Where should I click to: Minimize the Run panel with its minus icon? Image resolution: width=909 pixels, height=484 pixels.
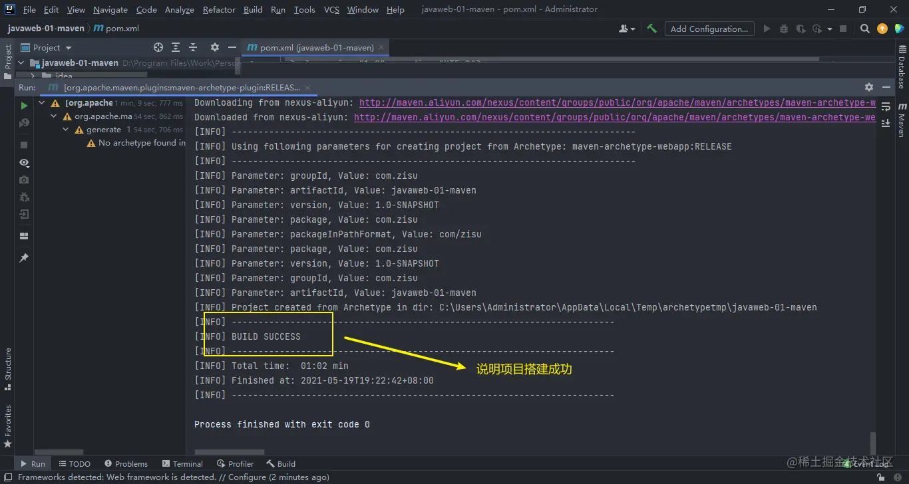click(886, 87)
